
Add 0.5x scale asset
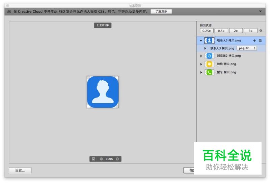pyautogui.click(x=221, y=31)
